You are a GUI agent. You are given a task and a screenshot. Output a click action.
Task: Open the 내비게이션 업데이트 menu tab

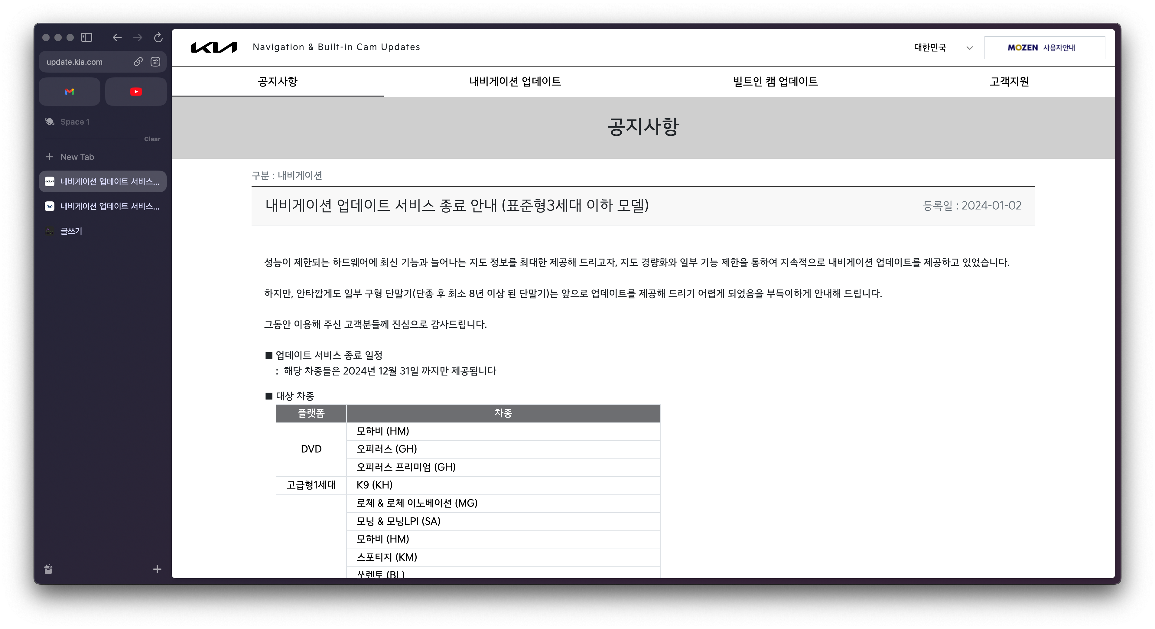pos(515,82)
